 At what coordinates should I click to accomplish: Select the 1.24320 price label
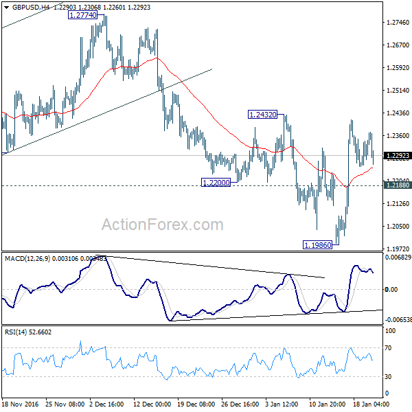(x=262, y=115)
